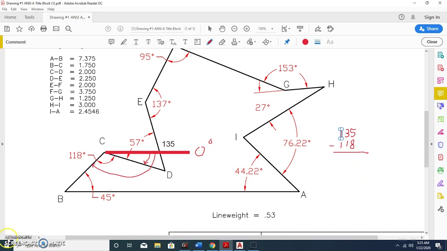Open the fill and sign pen tool
Viewport: 447px width, 251px height.
(x=318, y=29)
